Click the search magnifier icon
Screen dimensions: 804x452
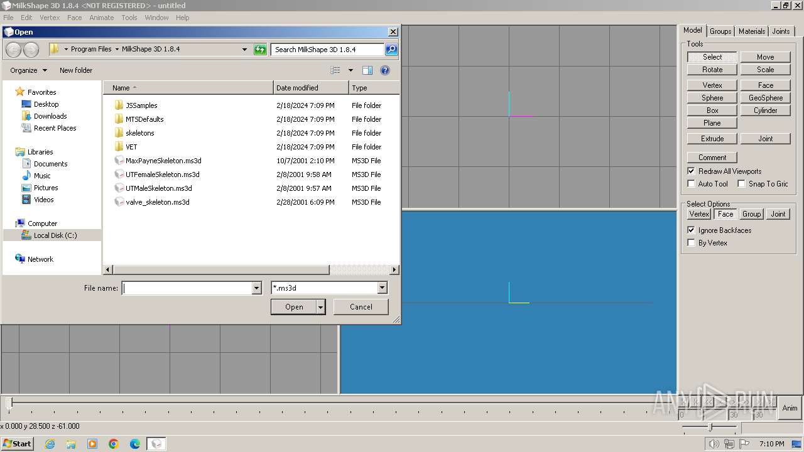coord(391,49)
